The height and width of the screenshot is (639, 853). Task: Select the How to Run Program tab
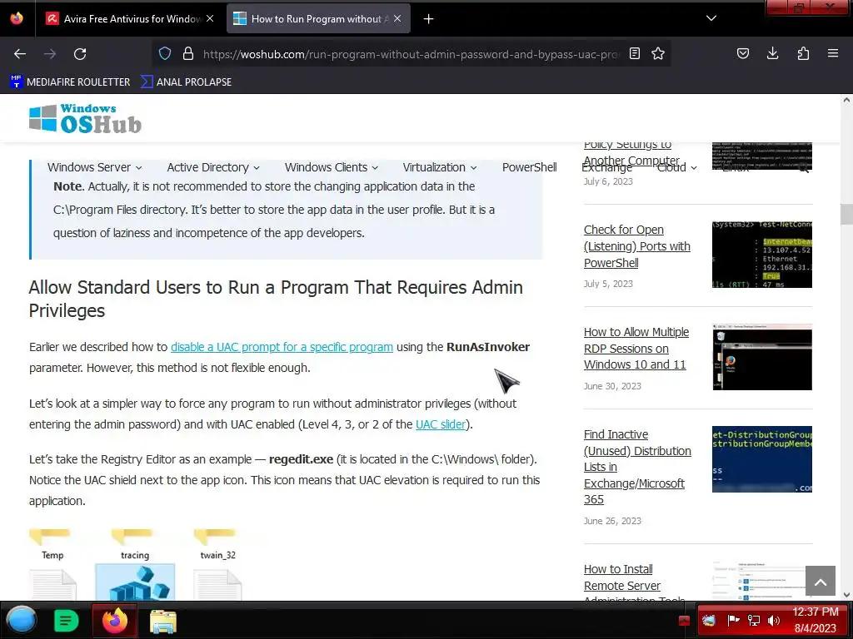point(317,19)
